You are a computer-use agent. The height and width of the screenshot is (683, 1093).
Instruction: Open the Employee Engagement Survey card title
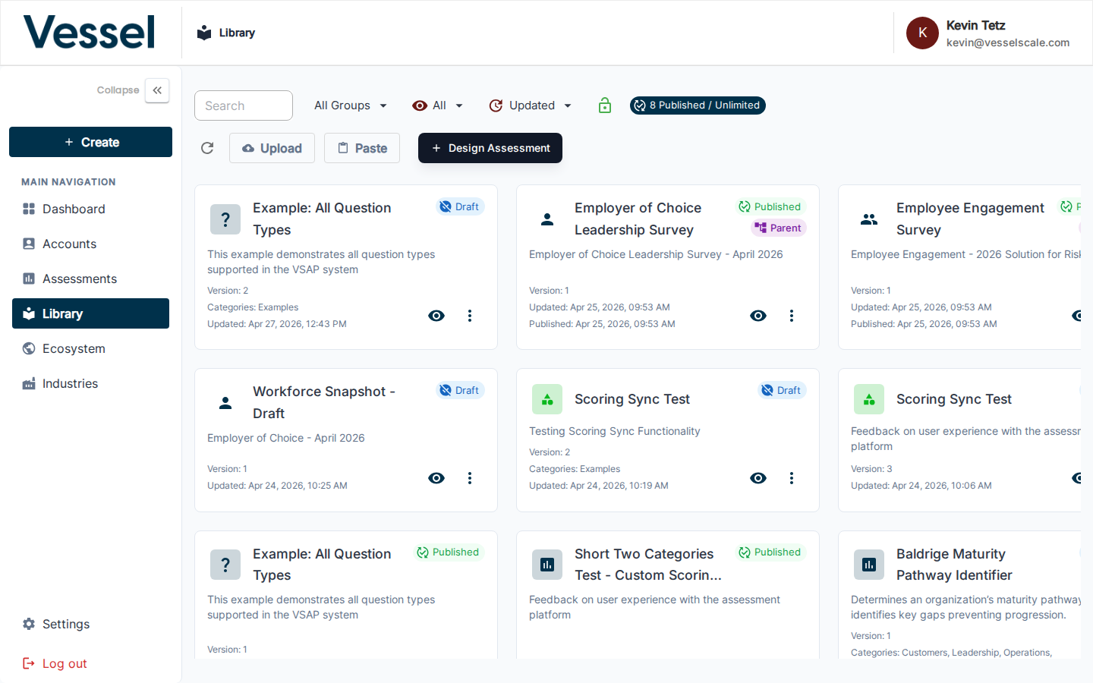pyautogui.click(x=970, y=219)
